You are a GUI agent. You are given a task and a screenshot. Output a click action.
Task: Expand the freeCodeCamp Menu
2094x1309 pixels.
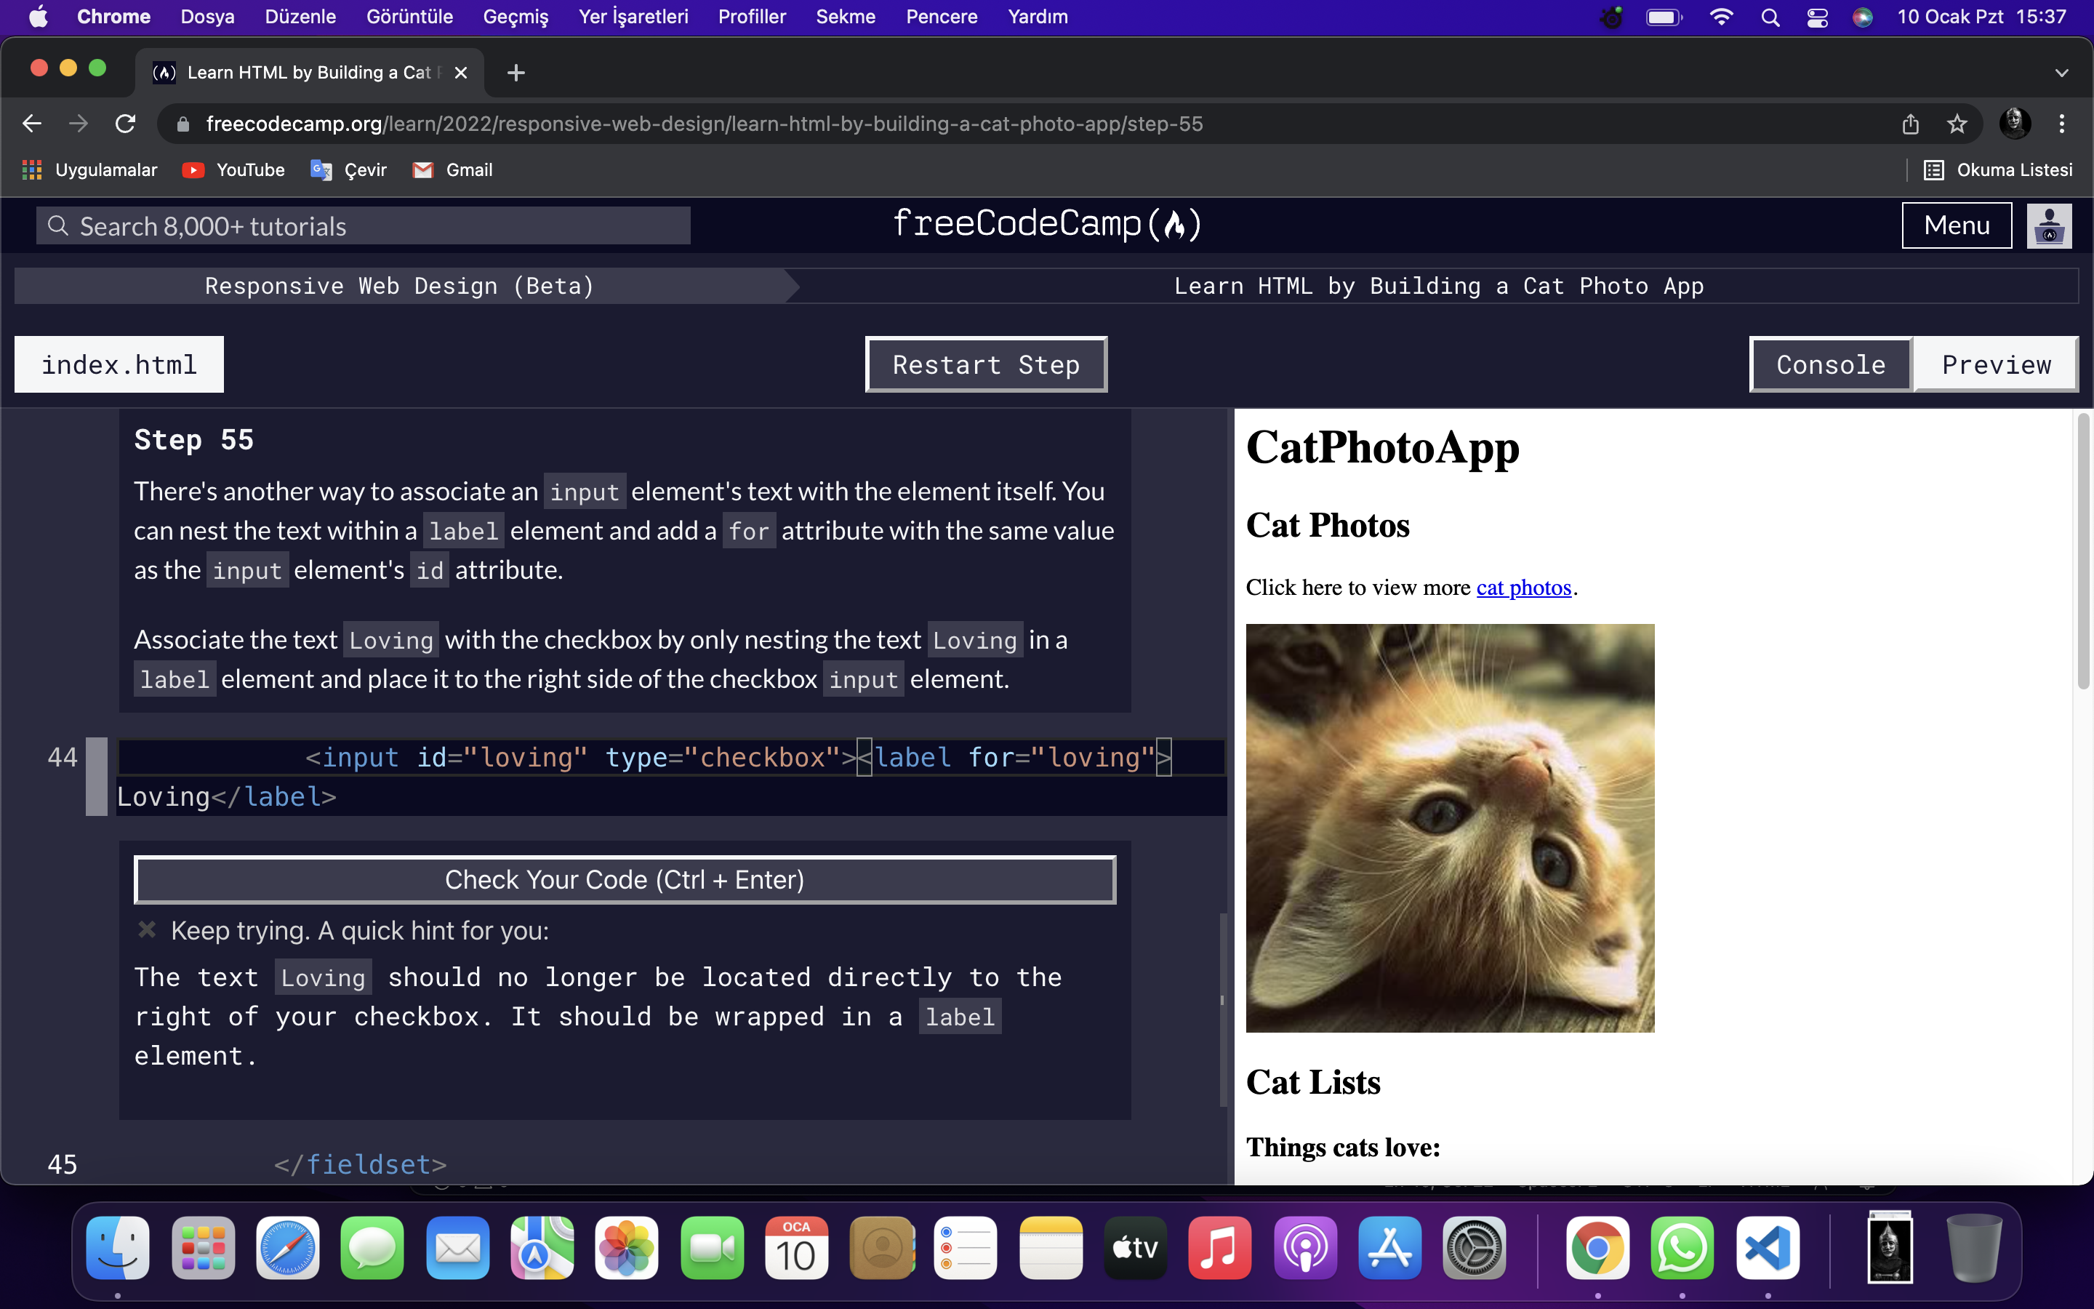tap(1956, 224)
